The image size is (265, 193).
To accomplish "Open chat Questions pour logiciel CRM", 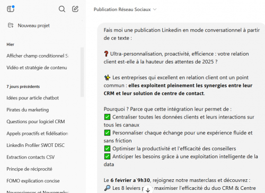I will click(x=36, y=122).
